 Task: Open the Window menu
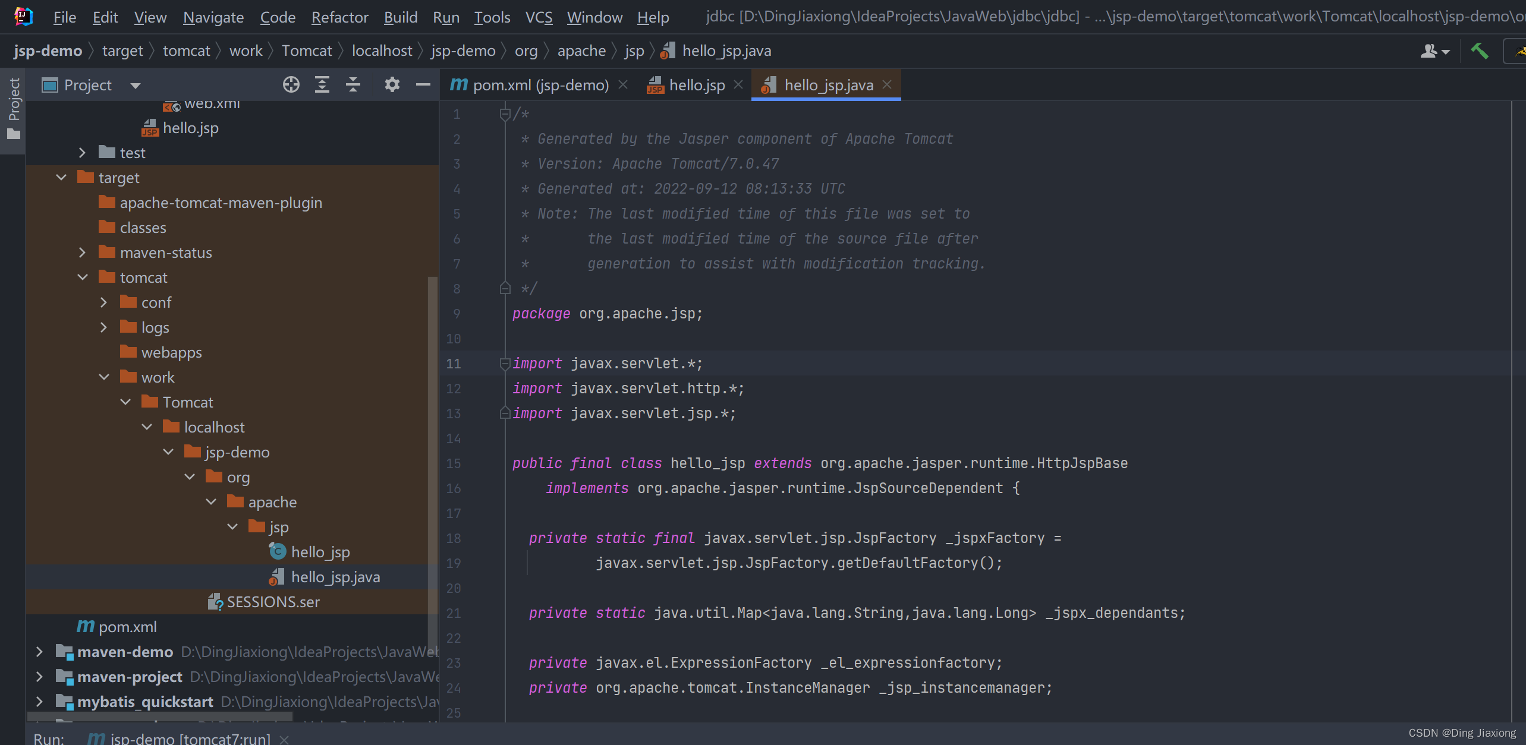pos(594,17)
